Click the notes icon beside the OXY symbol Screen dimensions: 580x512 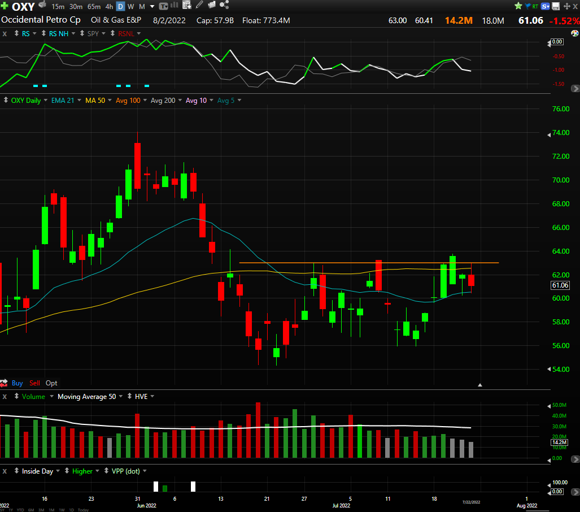tap(42, 5)
